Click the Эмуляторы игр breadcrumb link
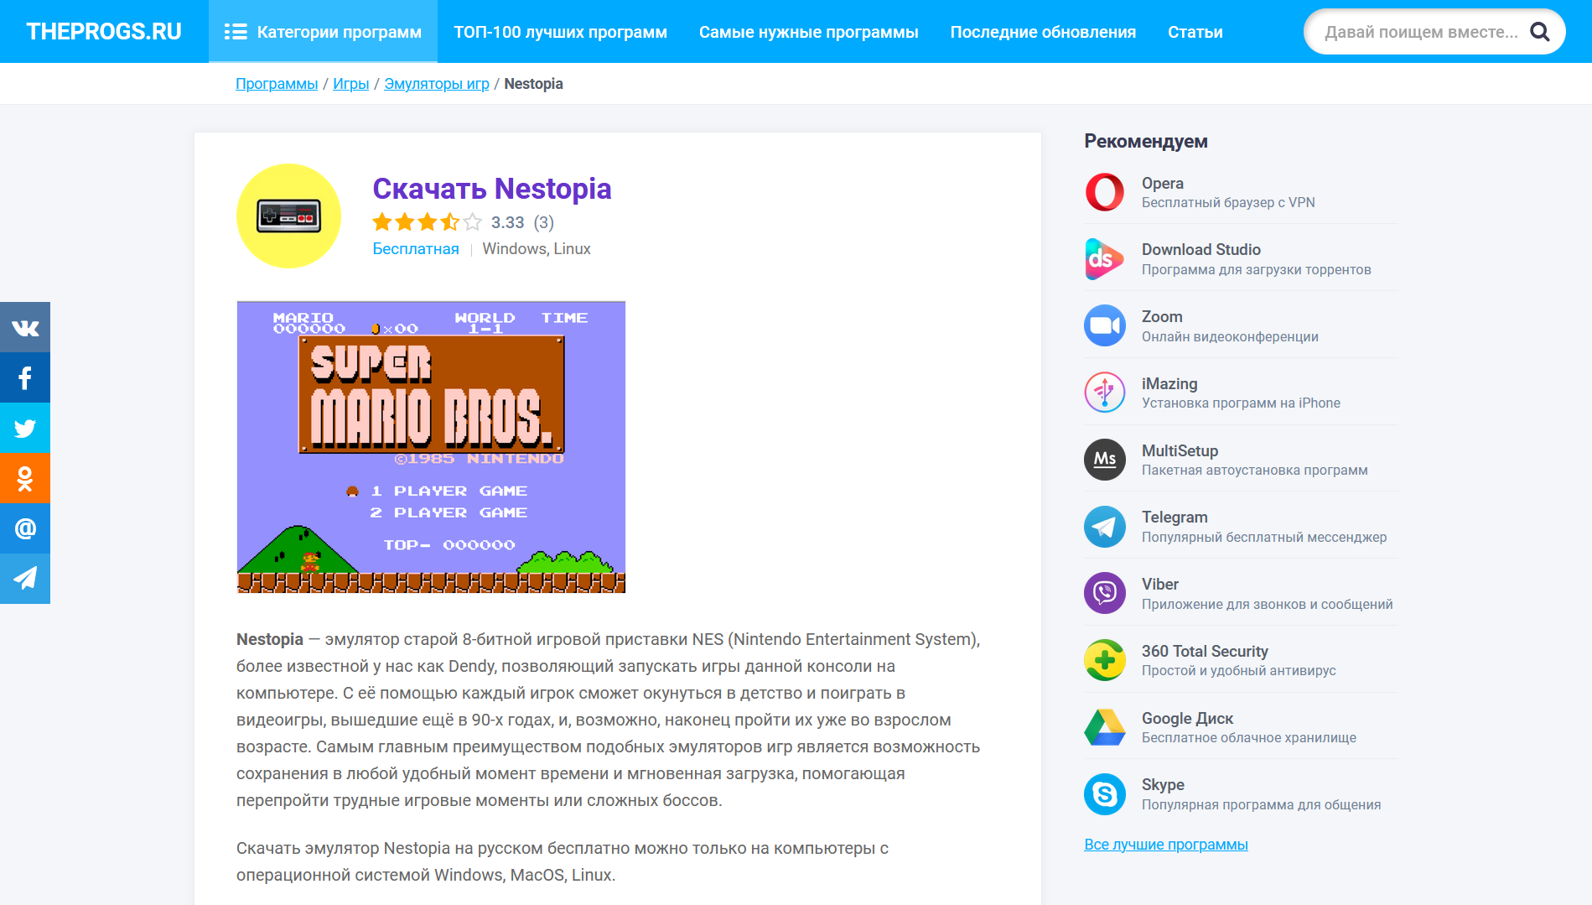 tap(436, 84)
